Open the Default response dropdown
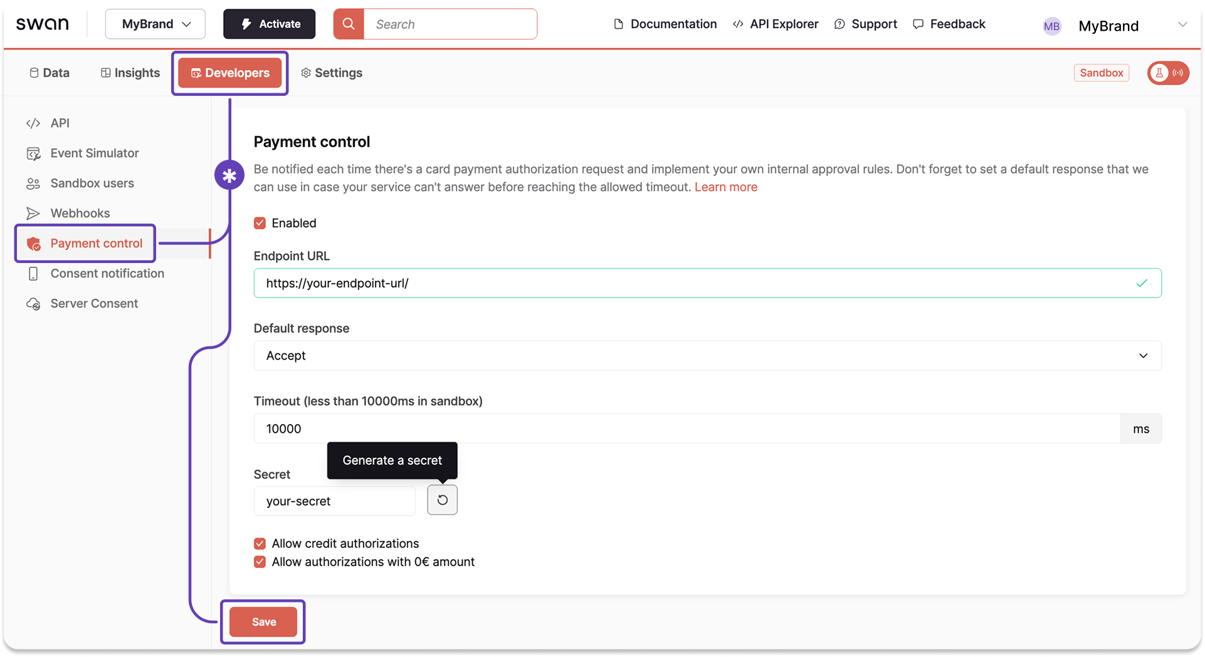1205x657 pixels. point(703,355)
